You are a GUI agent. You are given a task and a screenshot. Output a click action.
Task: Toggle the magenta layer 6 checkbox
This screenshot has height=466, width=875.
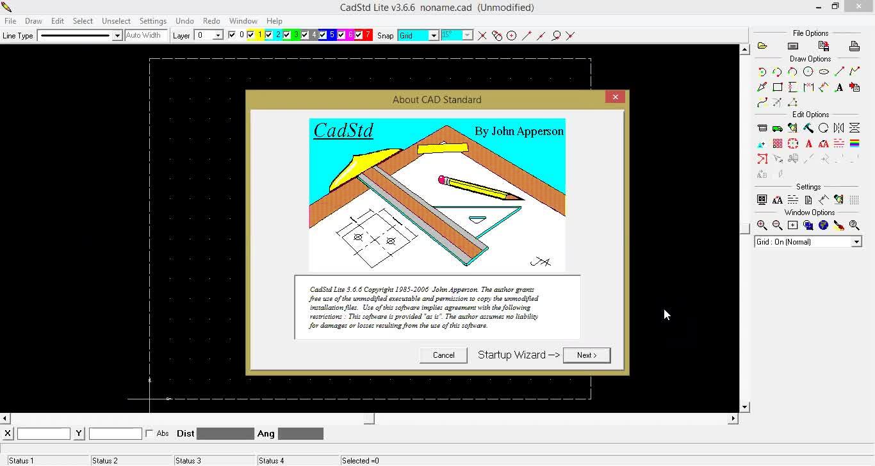341,35
